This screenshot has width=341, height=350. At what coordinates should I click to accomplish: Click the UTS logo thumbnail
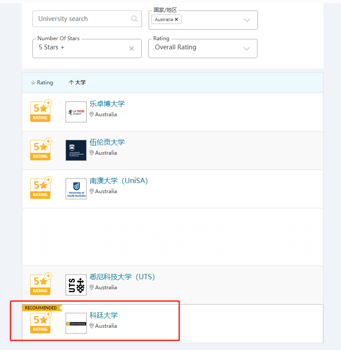(x=76, y=285)
